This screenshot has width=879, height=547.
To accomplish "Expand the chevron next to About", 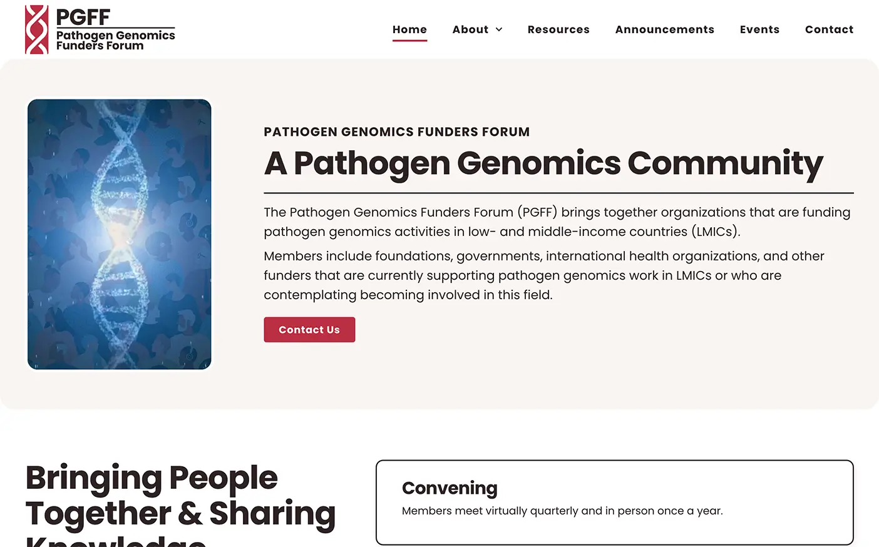I will 499,29.
